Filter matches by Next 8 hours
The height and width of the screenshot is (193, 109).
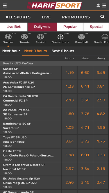point(63,51)
